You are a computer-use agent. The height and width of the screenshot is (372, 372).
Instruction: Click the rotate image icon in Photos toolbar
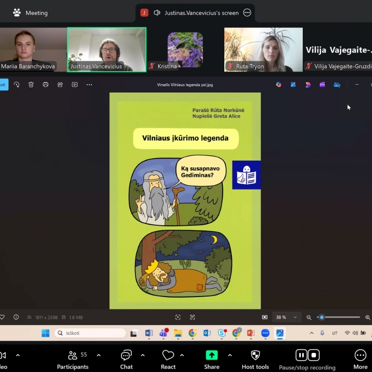[x=17, y=85]
